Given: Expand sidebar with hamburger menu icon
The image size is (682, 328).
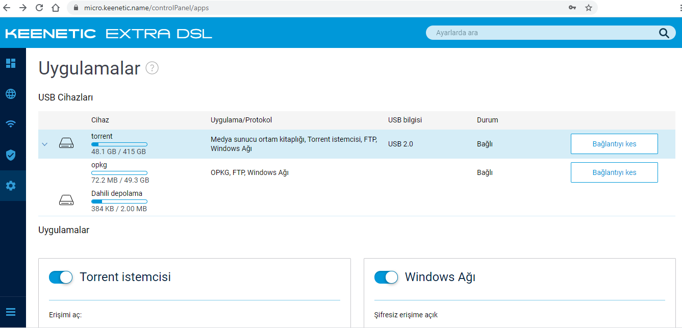Looking at the screenshot, I should 11,312.
